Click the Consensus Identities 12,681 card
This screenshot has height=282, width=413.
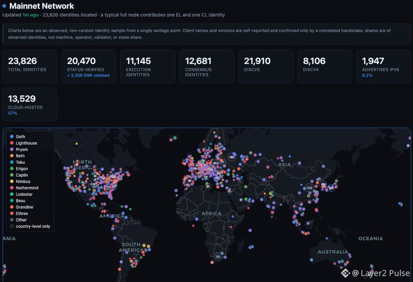(x=207, y=67)
